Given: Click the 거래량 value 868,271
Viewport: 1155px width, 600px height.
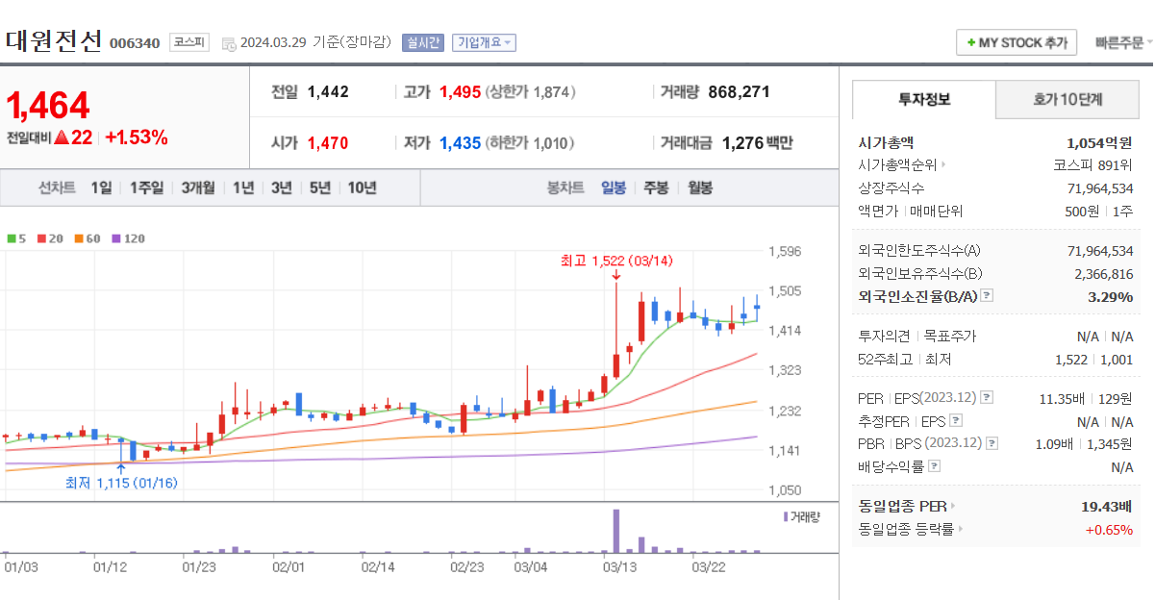Looking at the screenshot, I should (739, 92).
